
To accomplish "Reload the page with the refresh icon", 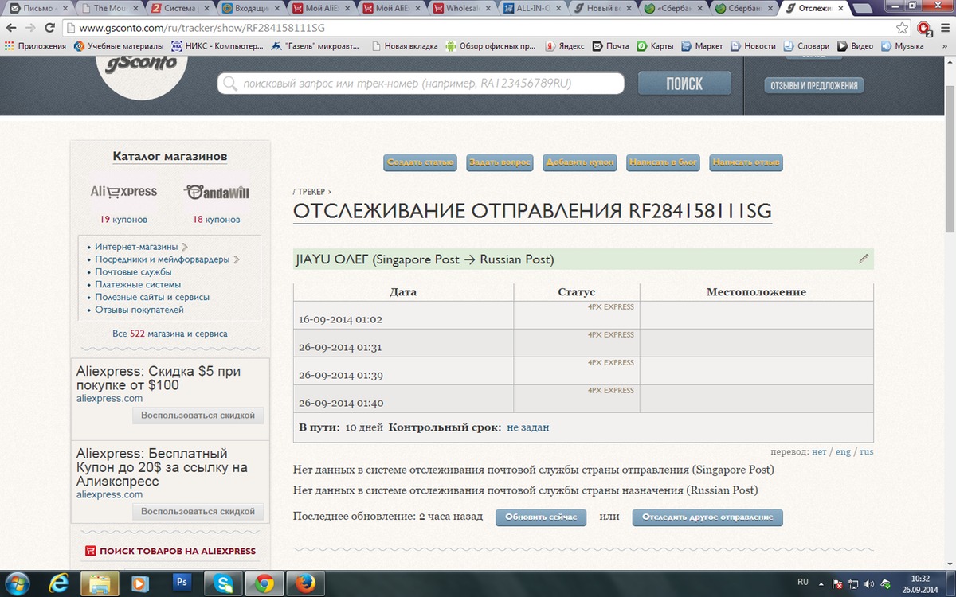I will (49, 28).
